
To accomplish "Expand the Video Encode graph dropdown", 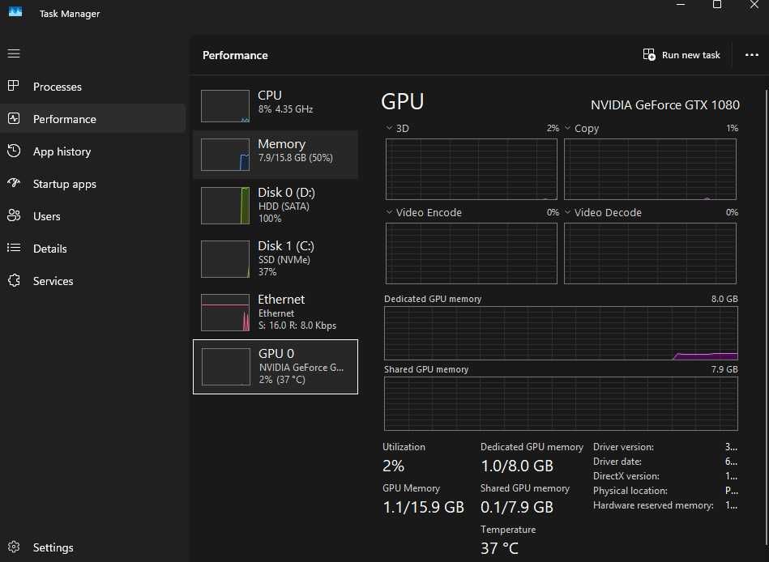I will (x=389, y=212).
